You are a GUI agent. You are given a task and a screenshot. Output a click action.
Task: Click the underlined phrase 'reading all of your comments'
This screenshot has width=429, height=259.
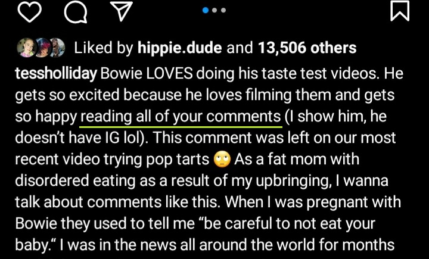click(181, 117)
